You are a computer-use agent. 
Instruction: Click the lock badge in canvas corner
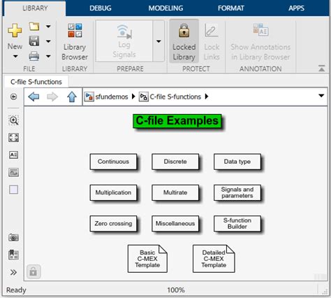click(x=34, y=271)
